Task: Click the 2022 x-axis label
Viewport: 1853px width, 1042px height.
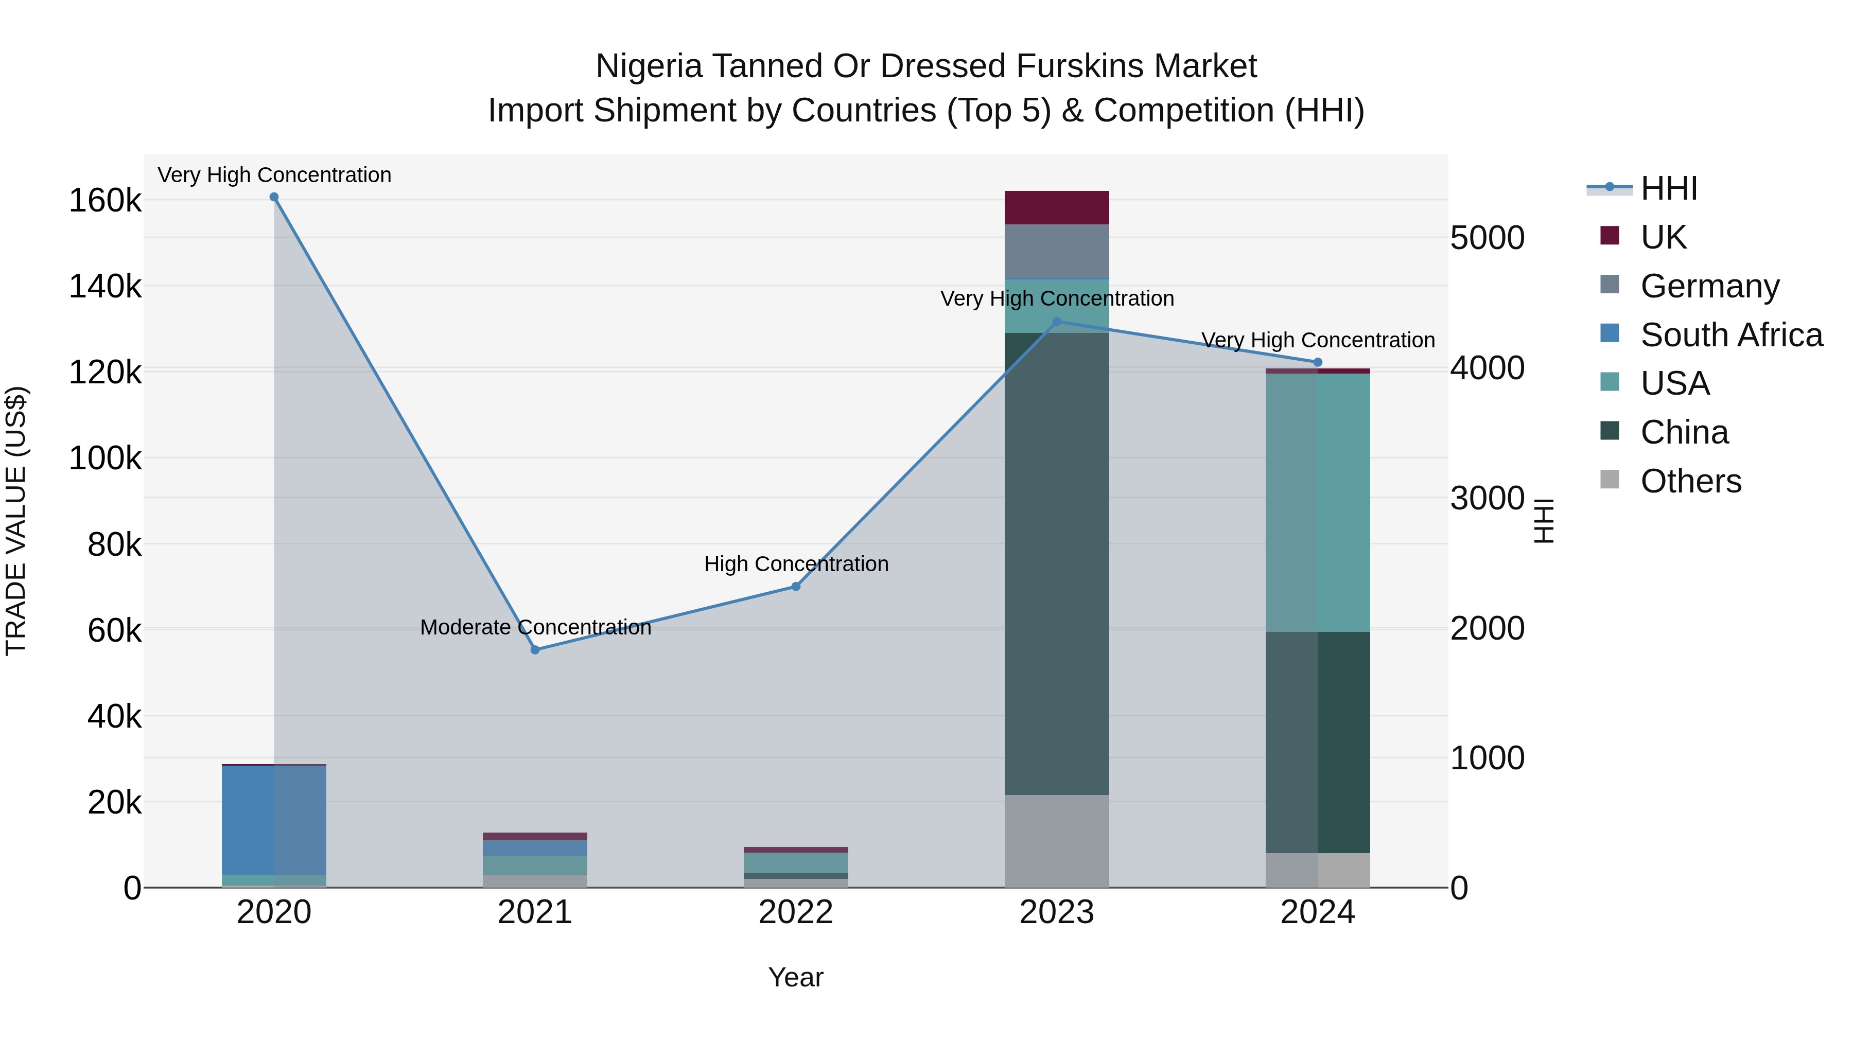Action: [796, 912]
